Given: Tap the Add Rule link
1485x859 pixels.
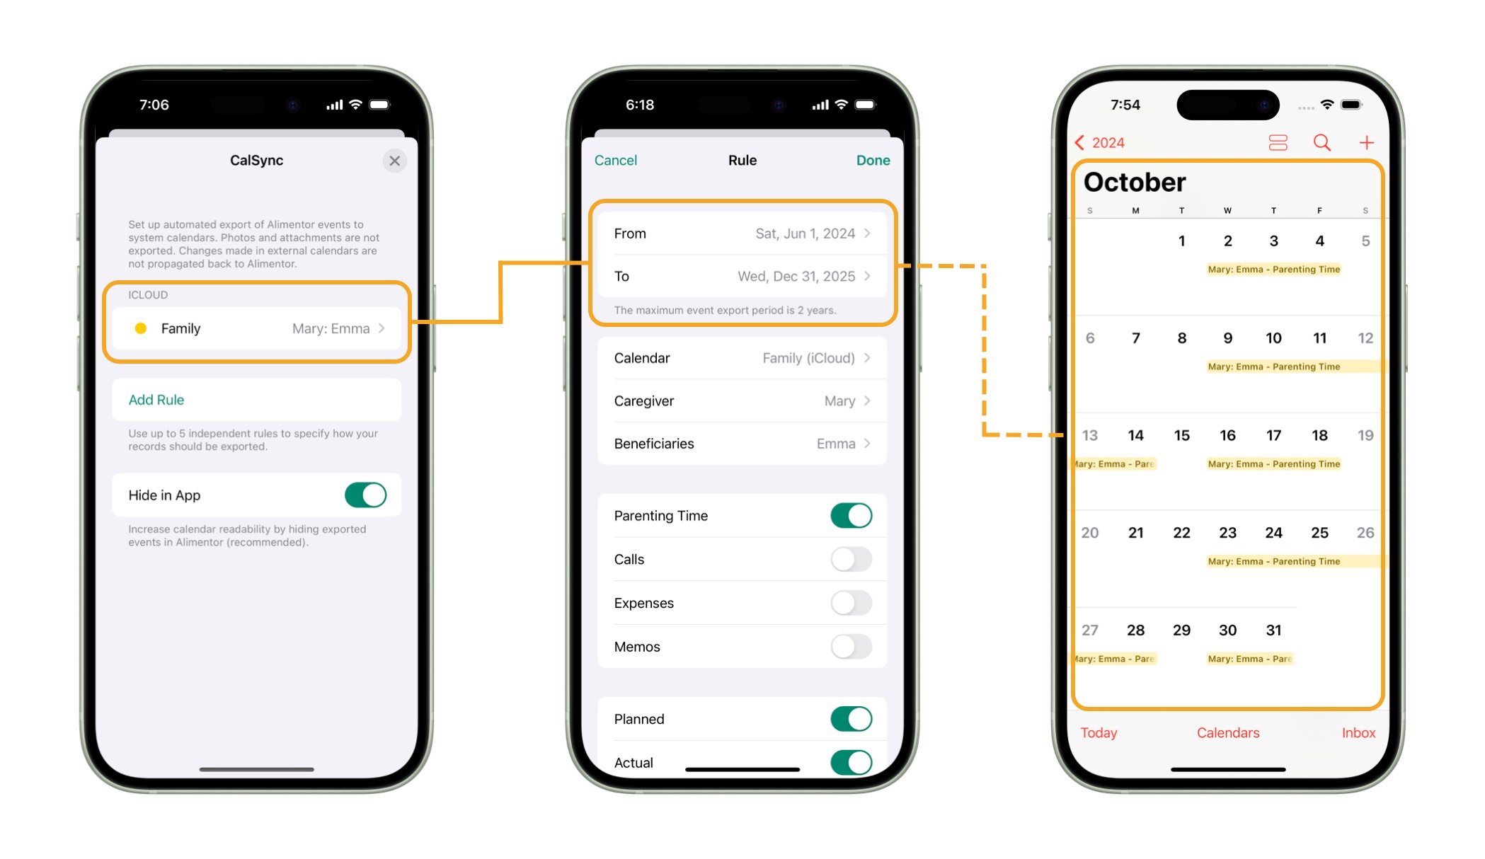Looking at the screenshot, I should [x=158, y=400].
